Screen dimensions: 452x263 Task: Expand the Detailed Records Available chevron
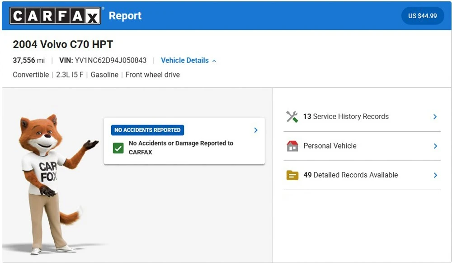[x=435, y=175]
